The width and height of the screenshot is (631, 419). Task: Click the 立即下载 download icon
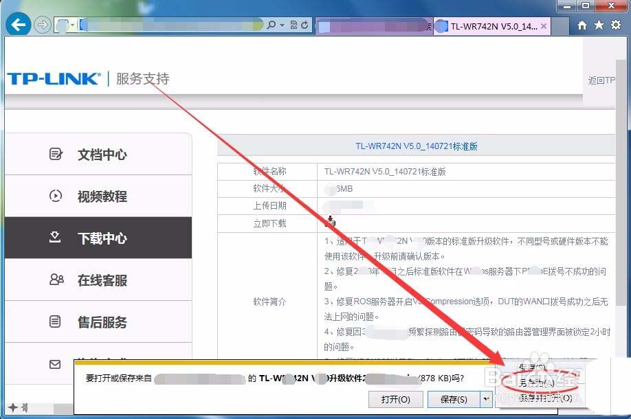[x=330, y=222]
